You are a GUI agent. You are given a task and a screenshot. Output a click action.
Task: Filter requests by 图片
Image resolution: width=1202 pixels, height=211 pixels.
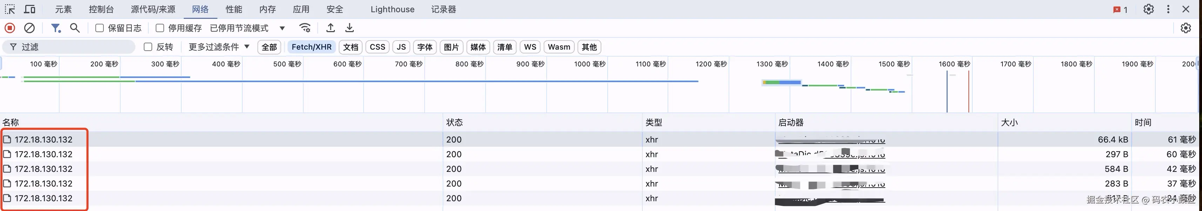coord(451,47)
